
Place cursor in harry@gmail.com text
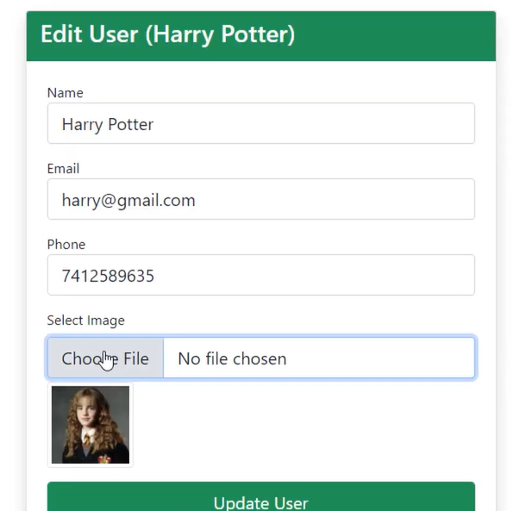click(x=128, y=201)
